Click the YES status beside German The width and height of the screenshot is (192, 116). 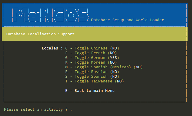pyautogui.click(x=113, y=58)
